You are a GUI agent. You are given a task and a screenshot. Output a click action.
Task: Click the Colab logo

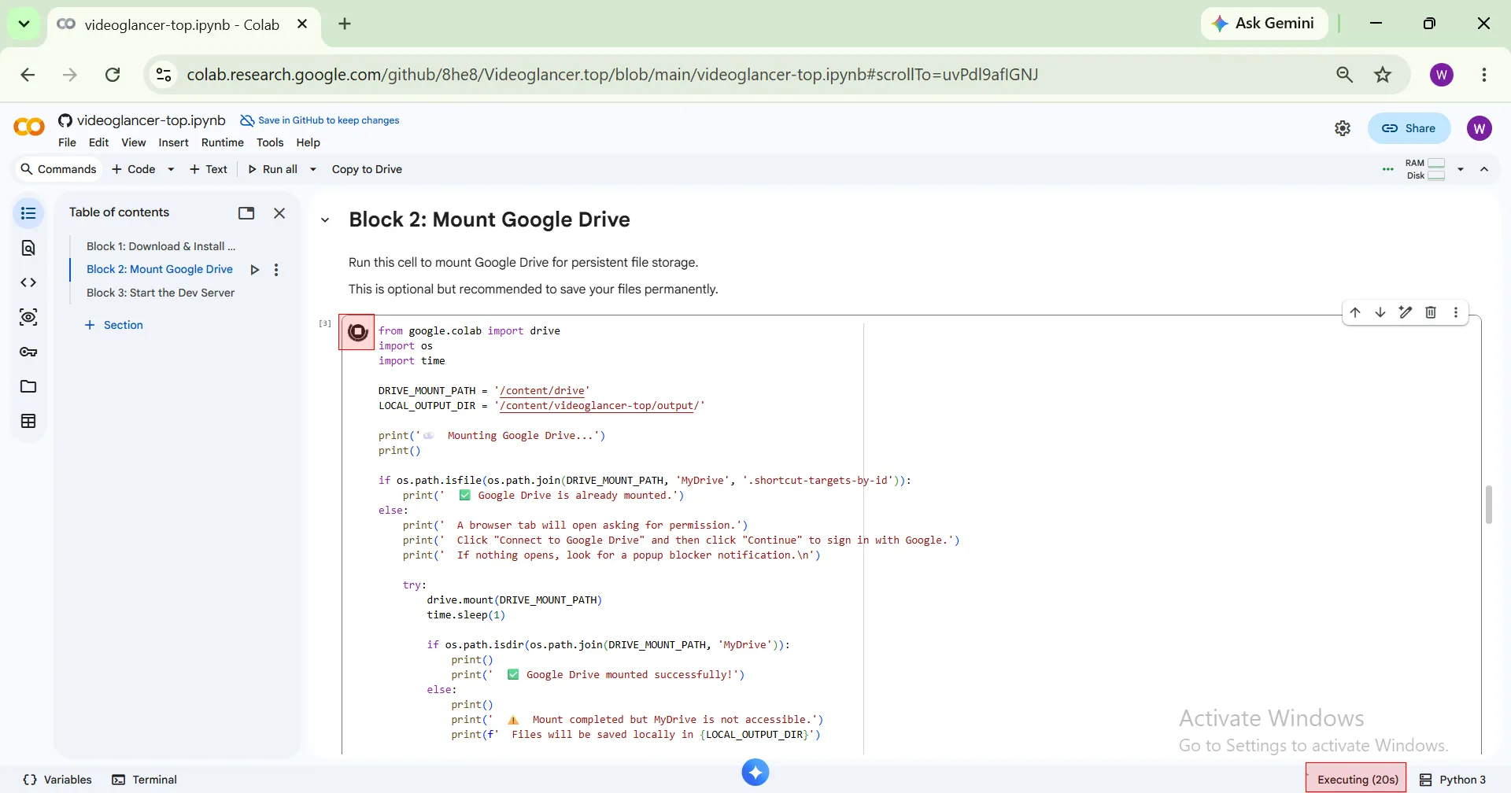(29, 127)
